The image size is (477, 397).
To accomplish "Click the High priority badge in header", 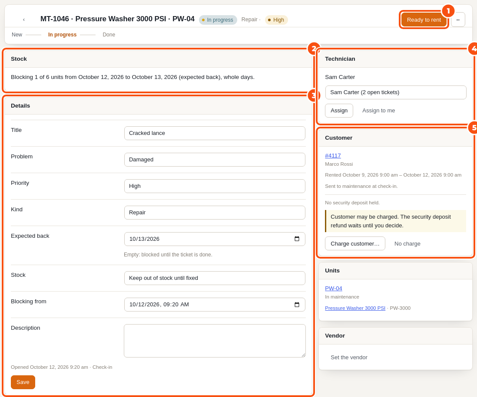I will (276, 20).
